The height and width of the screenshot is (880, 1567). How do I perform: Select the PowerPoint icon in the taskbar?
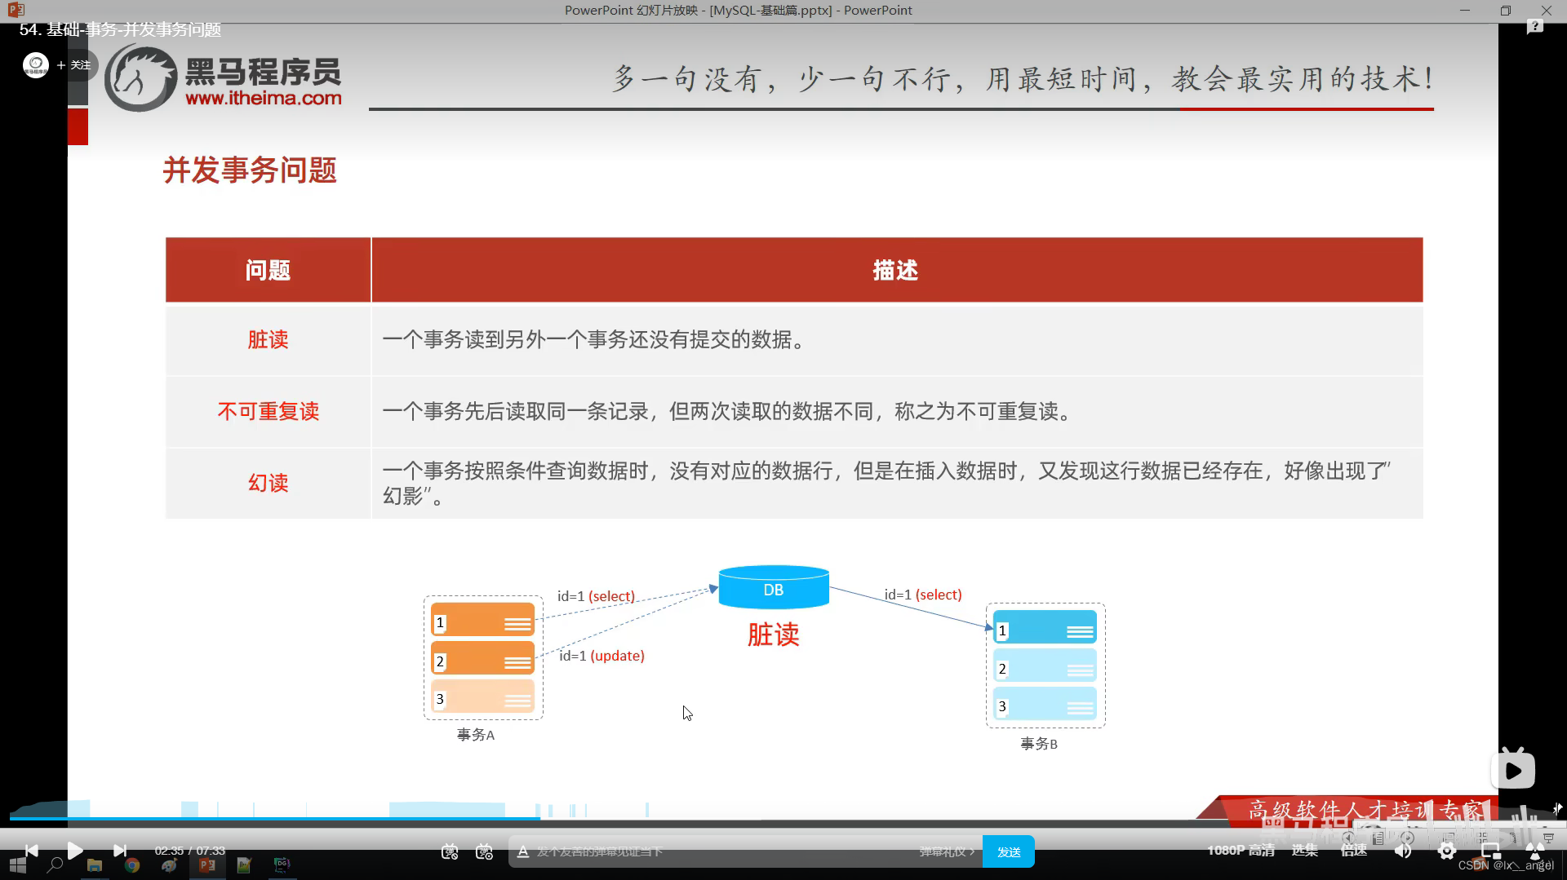[x=208, y=867]
